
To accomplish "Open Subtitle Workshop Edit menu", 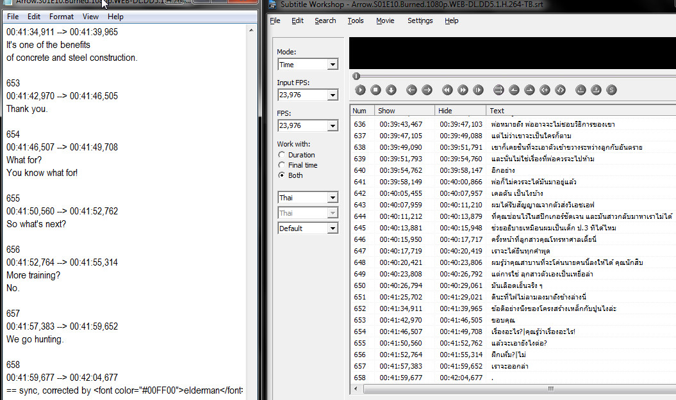I will coord(297,20).
